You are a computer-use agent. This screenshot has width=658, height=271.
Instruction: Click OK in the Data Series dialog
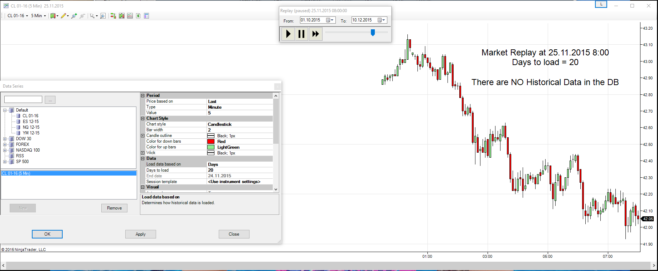[47, 234]
